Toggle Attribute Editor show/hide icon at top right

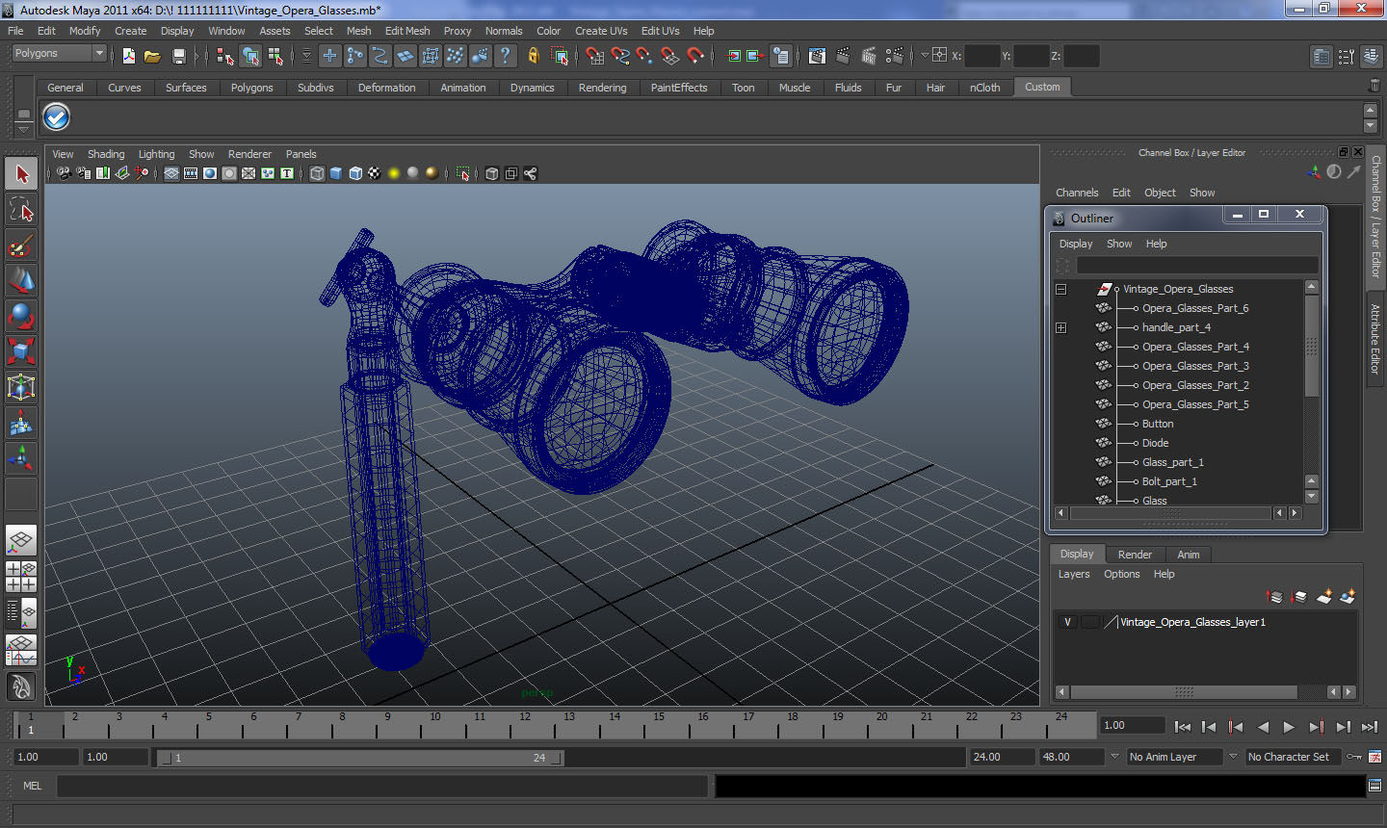(1322, 57)
